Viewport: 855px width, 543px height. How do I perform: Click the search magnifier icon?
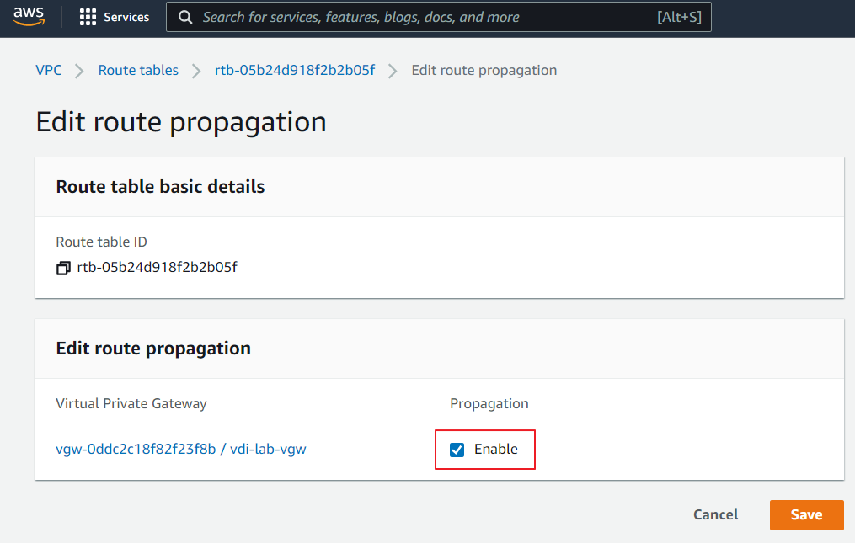185,17
